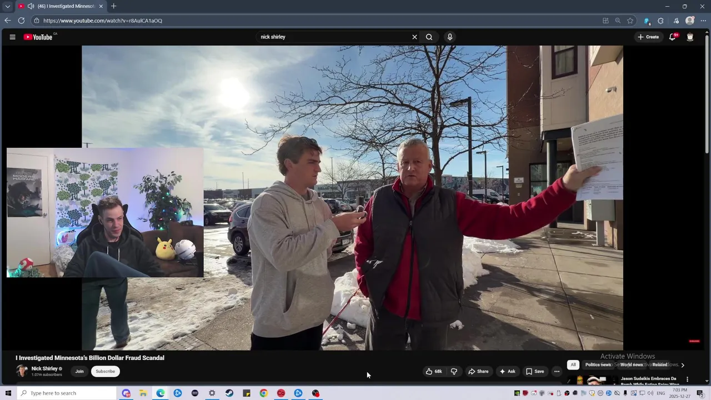Screen dimensions: 711x400
Task: Open Windows Security shield tray icon
Action: pyautogui.click(x=592, y=393)
